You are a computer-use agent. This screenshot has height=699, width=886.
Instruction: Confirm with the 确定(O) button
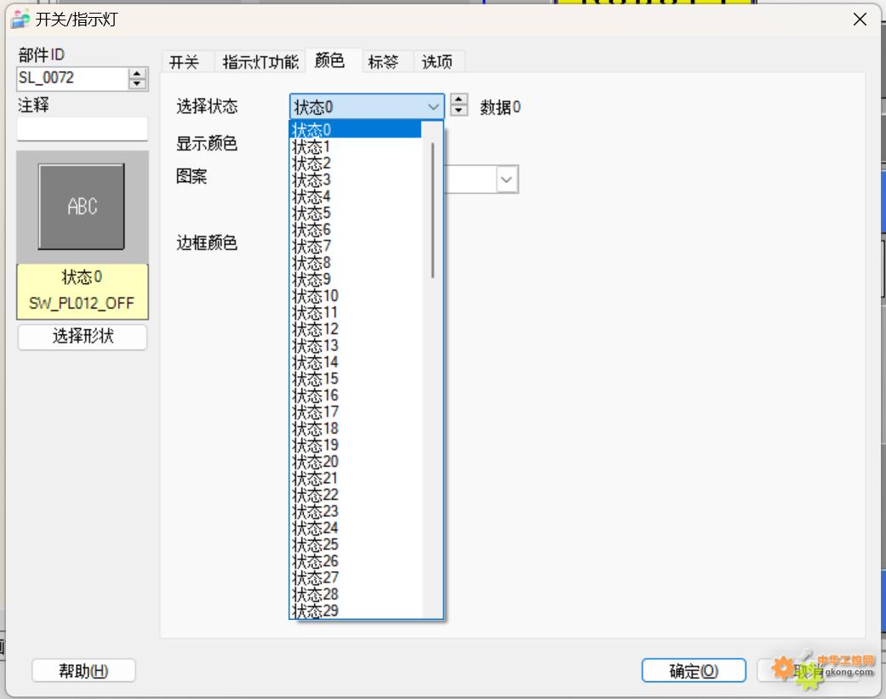(694, 671)
